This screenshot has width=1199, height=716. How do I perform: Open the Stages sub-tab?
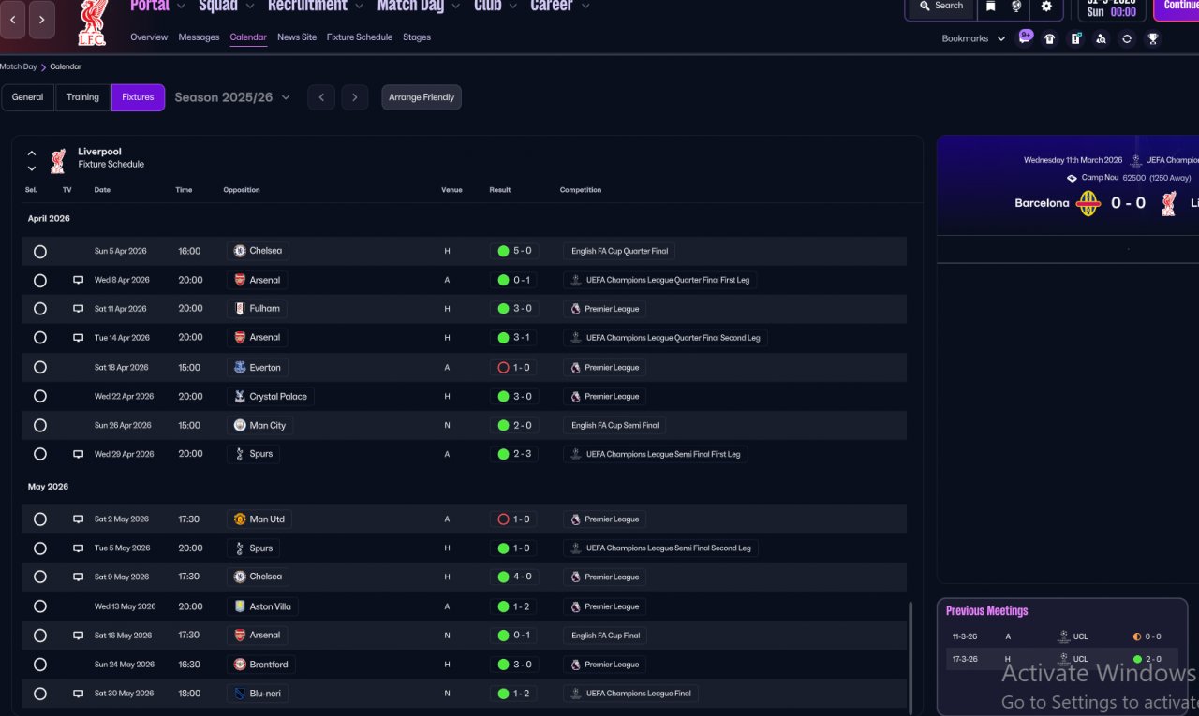pyautogui.click(x=417, y=37)
